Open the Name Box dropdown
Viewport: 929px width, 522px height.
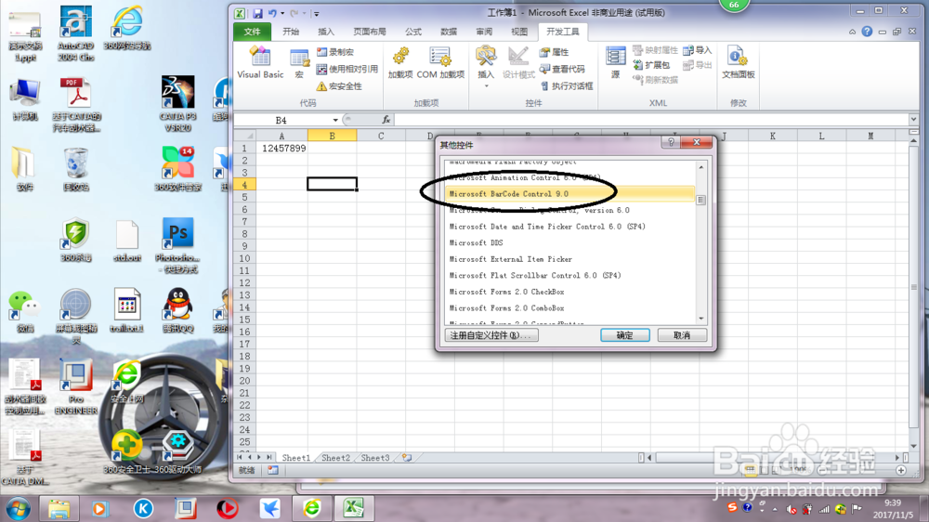click(335, 120)
